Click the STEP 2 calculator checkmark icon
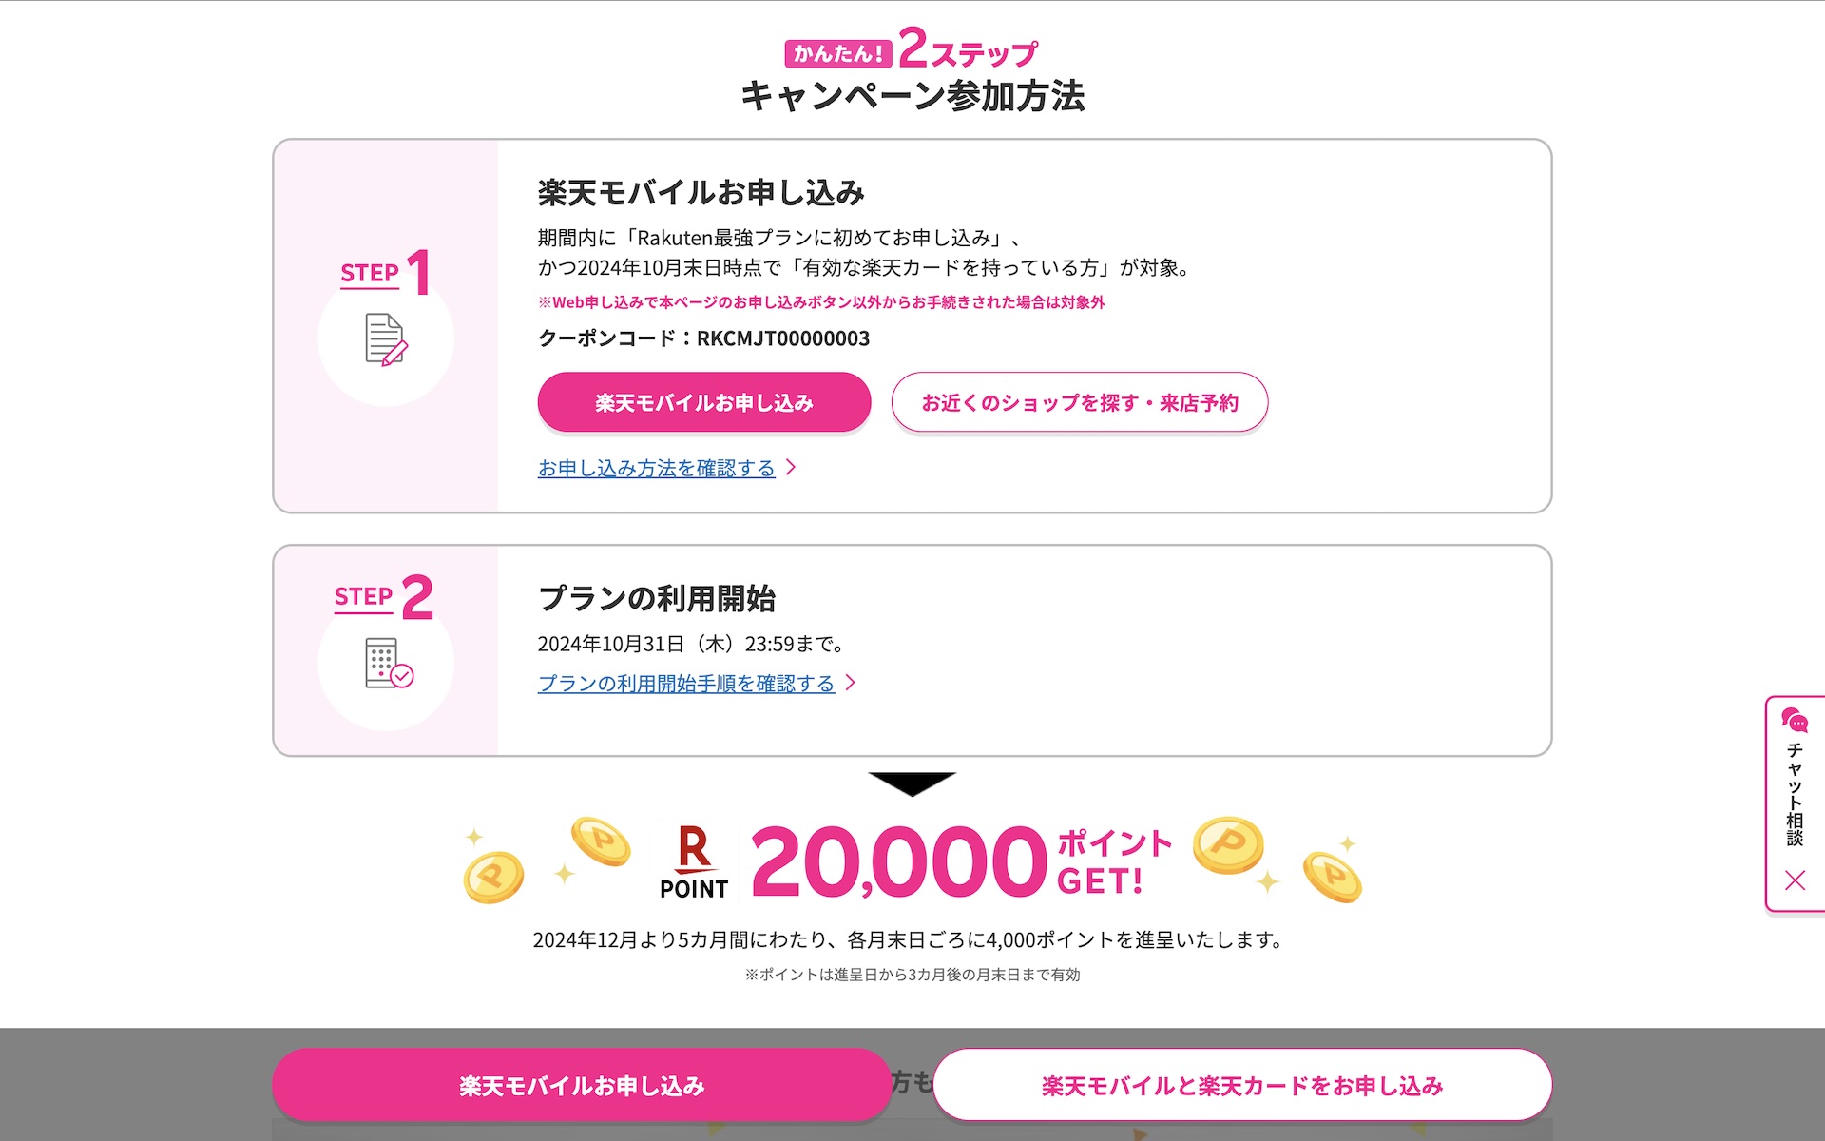 tap(388, 663)
